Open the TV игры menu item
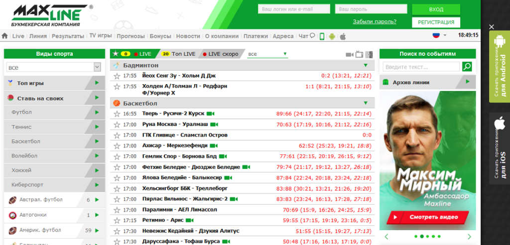 pyautogui.click(x=101, y=36)
